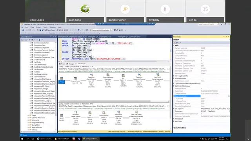Select the Programmability folder
The width and height of the screenshot is (251, 141).
click(x=38, y=123)
